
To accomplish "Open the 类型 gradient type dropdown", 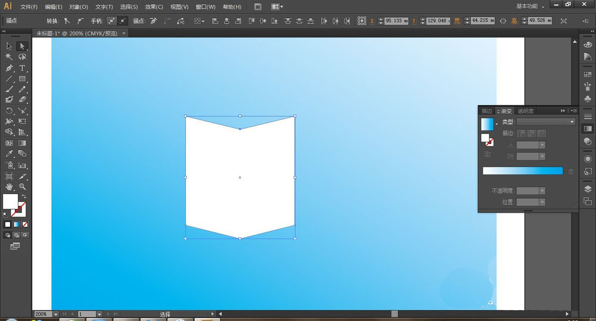I will [x=546, y=121].
